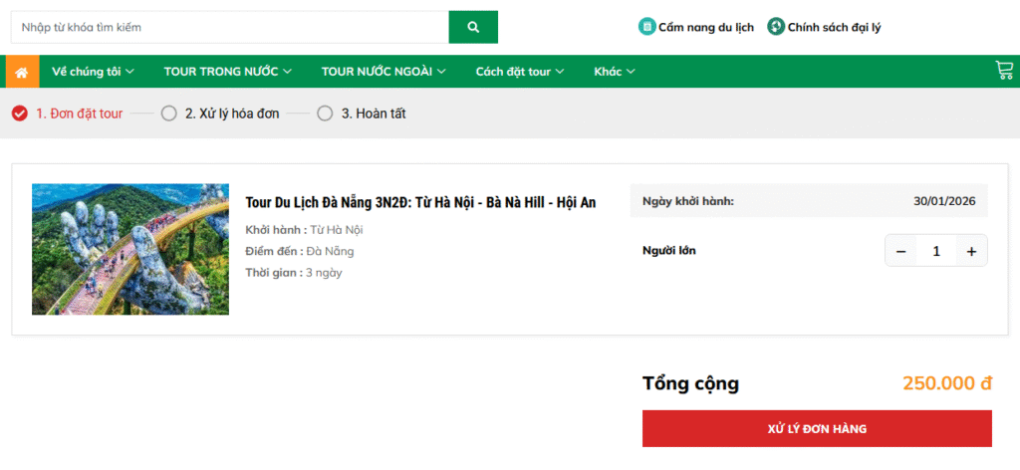
Task: Open the shopping cart icon
Action: pyautogui.click(x=1003, y=71)
